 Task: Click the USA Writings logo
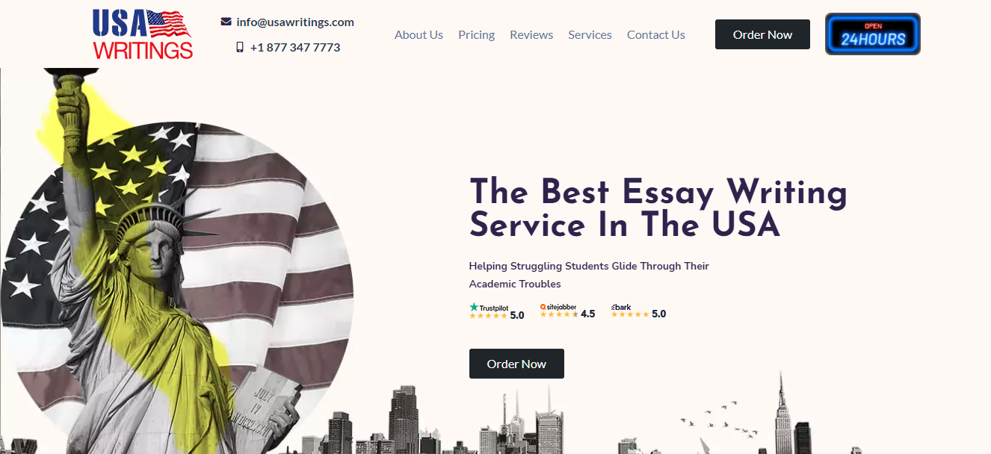143,34
